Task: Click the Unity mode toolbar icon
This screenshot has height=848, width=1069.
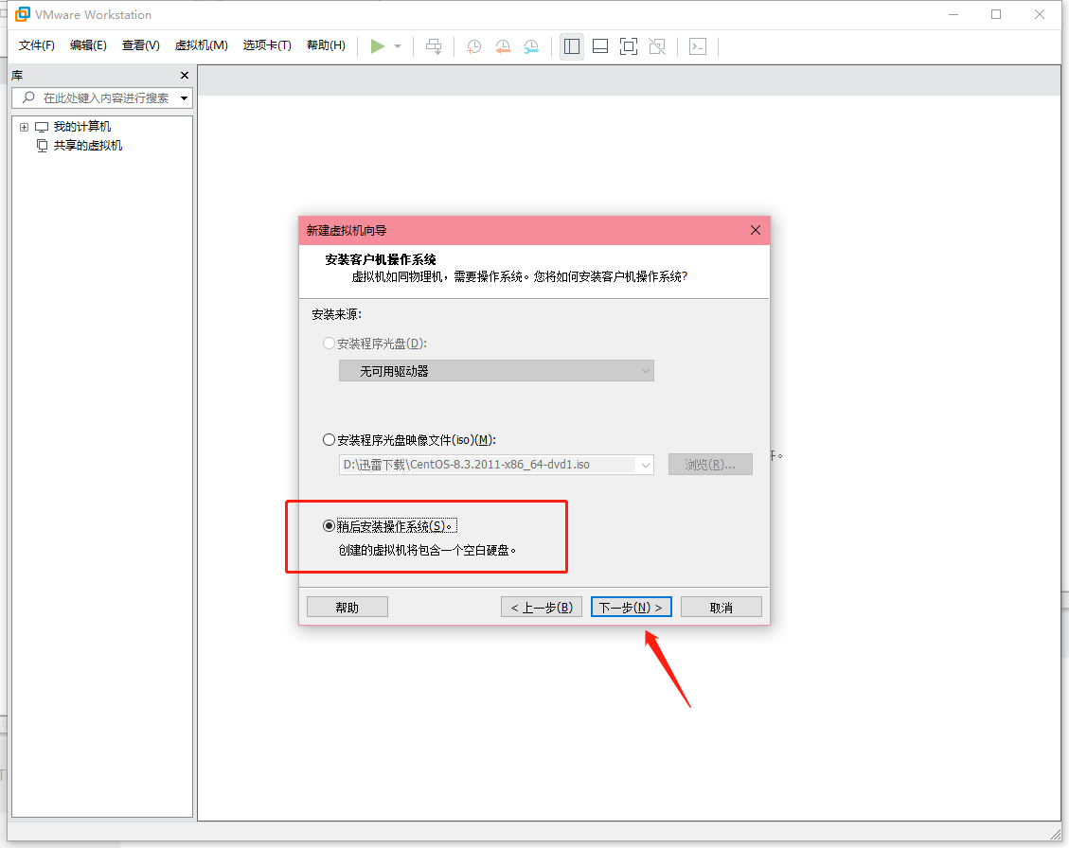Action: pos(657,46)
